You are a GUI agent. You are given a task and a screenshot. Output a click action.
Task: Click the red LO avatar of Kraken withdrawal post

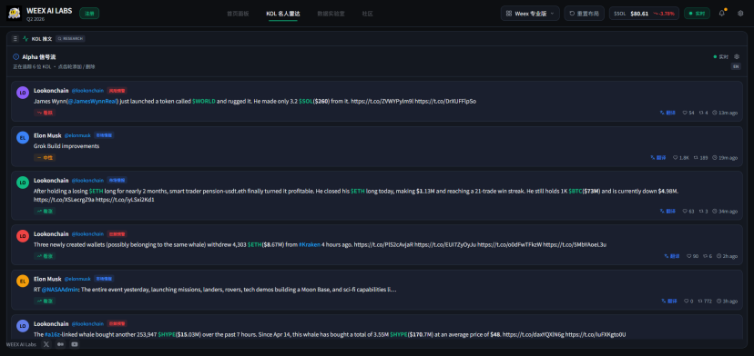click(23, 235)
